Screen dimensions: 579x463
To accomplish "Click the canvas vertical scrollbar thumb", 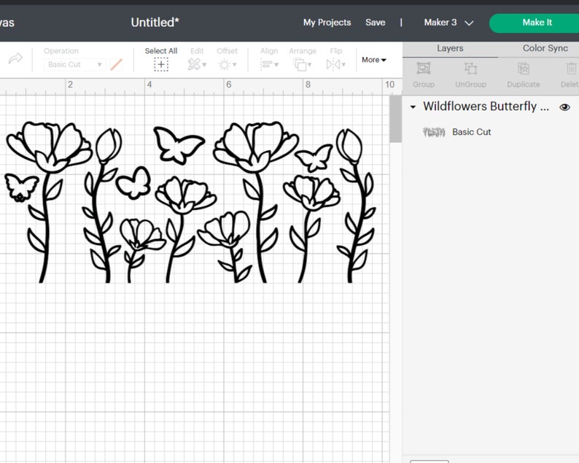I will point(395,119).
